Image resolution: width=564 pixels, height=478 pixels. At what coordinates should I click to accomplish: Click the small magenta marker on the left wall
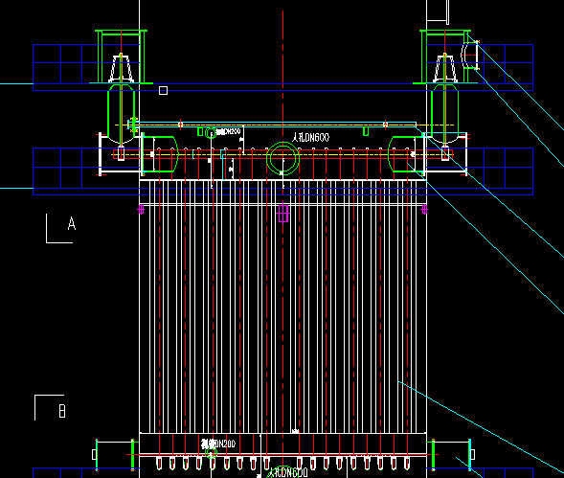pyautogui.click(x=141, y=209)
